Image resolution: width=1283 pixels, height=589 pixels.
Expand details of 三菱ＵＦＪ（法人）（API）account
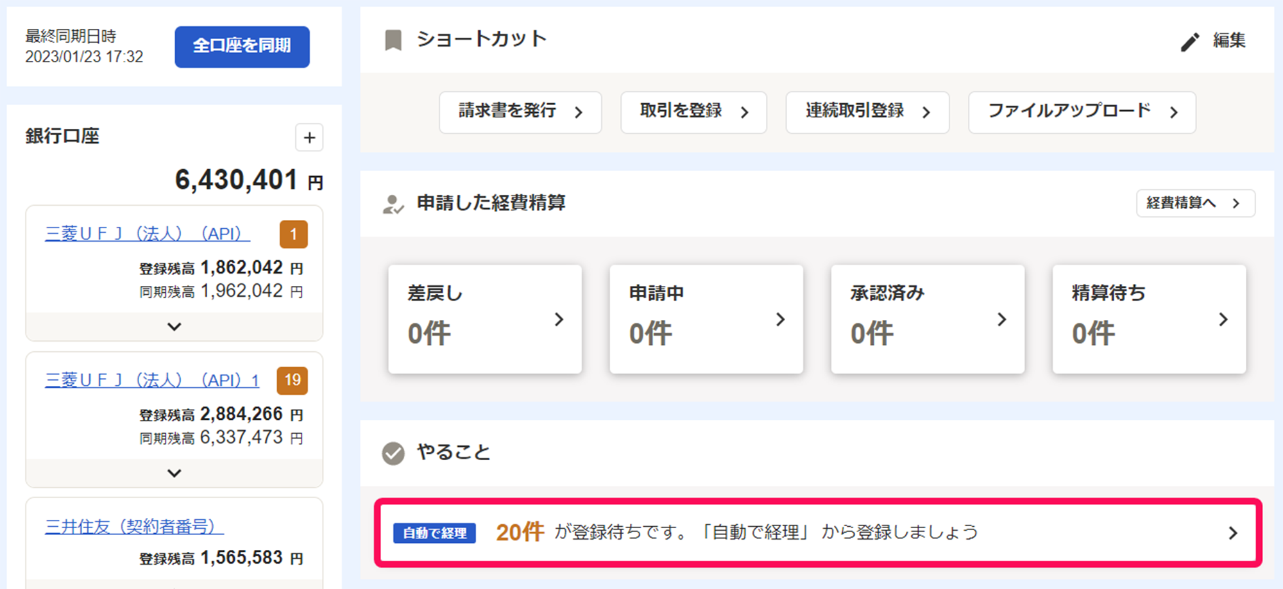coord(173,328)
